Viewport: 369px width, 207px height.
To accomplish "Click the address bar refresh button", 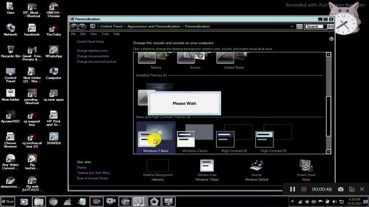I will click(299, 26).
